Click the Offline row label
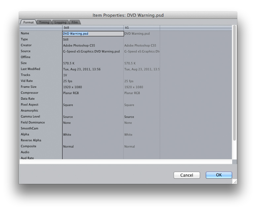 (25, 57)
